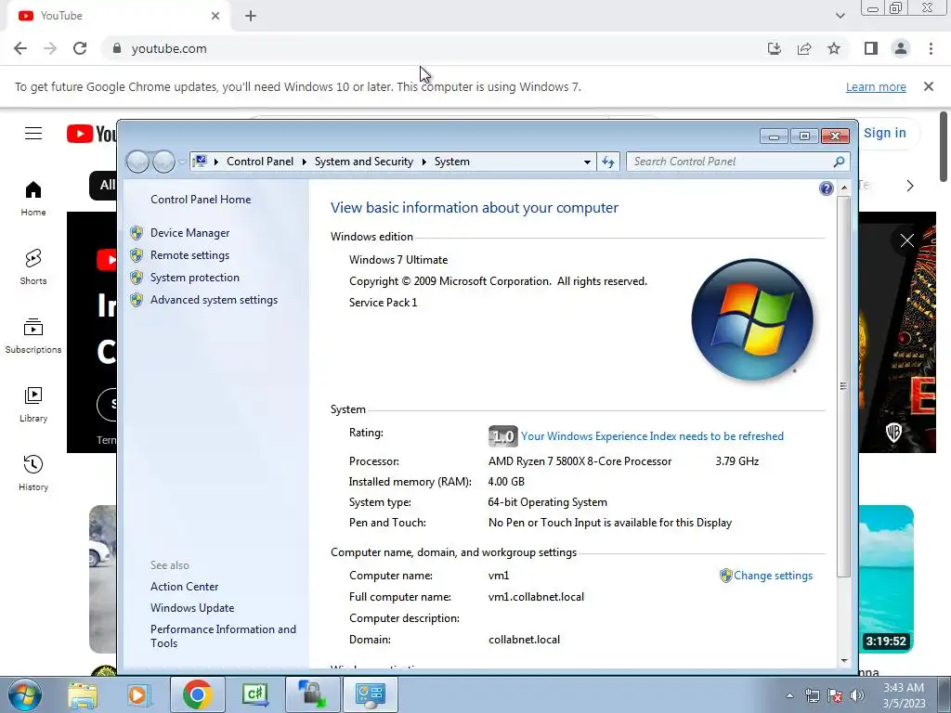
Task: Show hidden system tray icons
Action: pyautogui.click(x=789, y=696)
